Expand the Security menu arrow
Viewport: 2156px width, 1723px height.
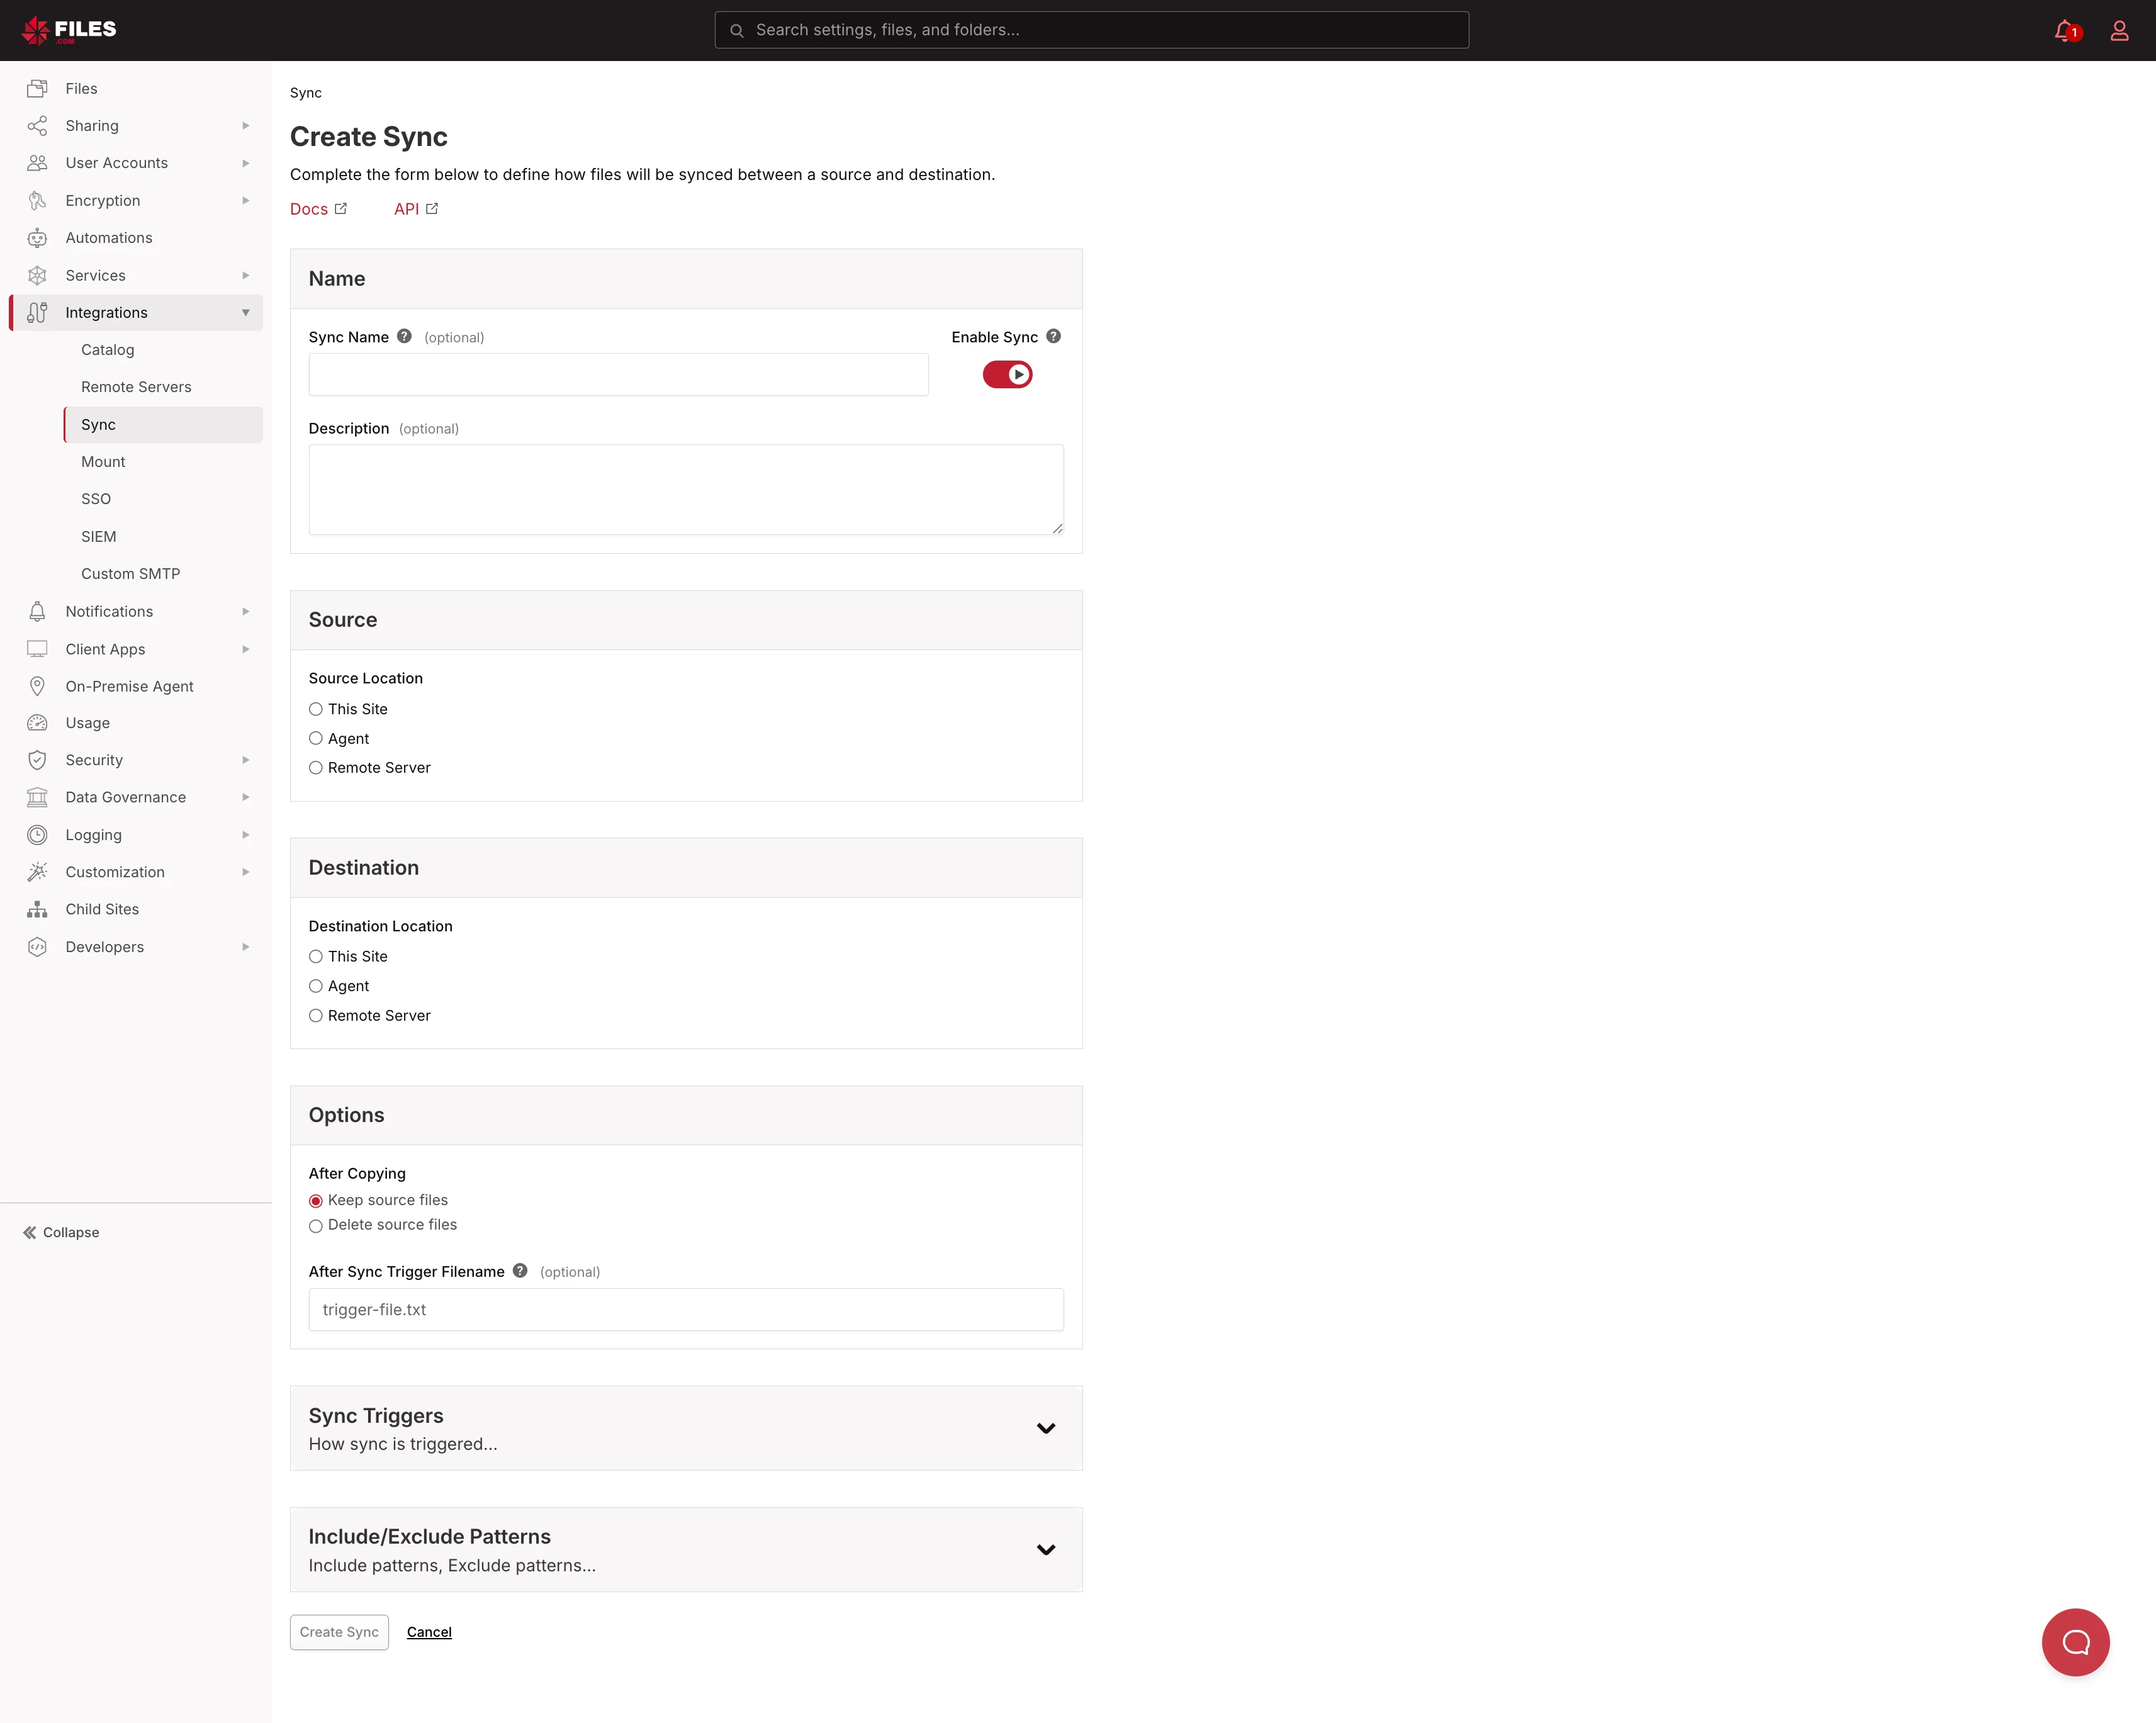pyautogui.click(x=245, y=760)
